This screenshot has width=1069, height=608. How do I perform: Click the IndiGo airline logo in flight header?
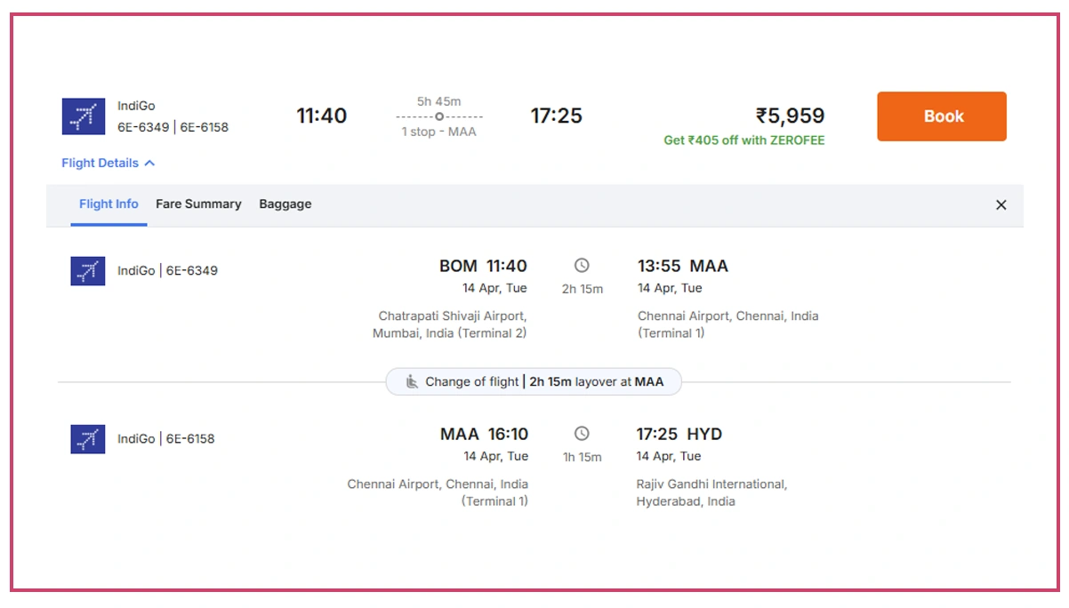point(83,116)
